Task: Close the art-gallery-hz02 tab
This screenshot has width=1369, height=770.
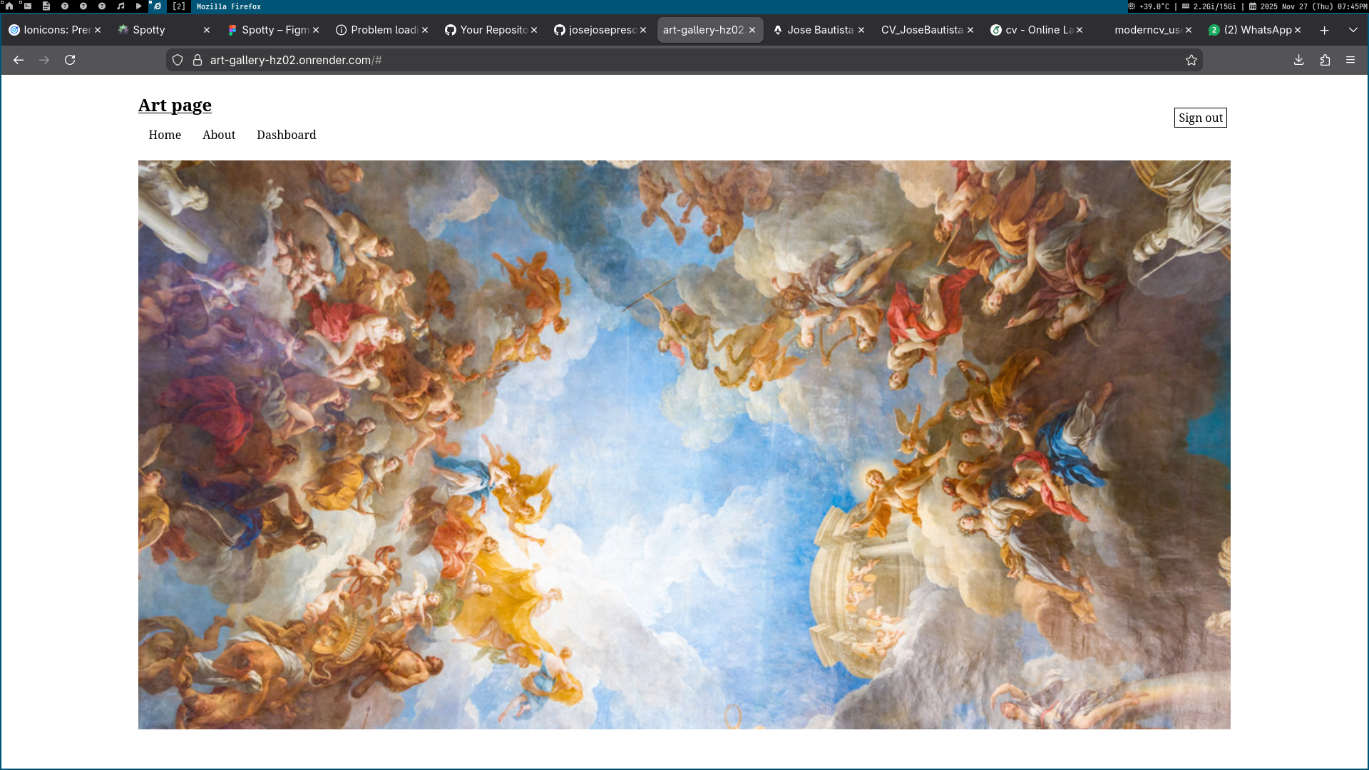Action: pos(752,30)
